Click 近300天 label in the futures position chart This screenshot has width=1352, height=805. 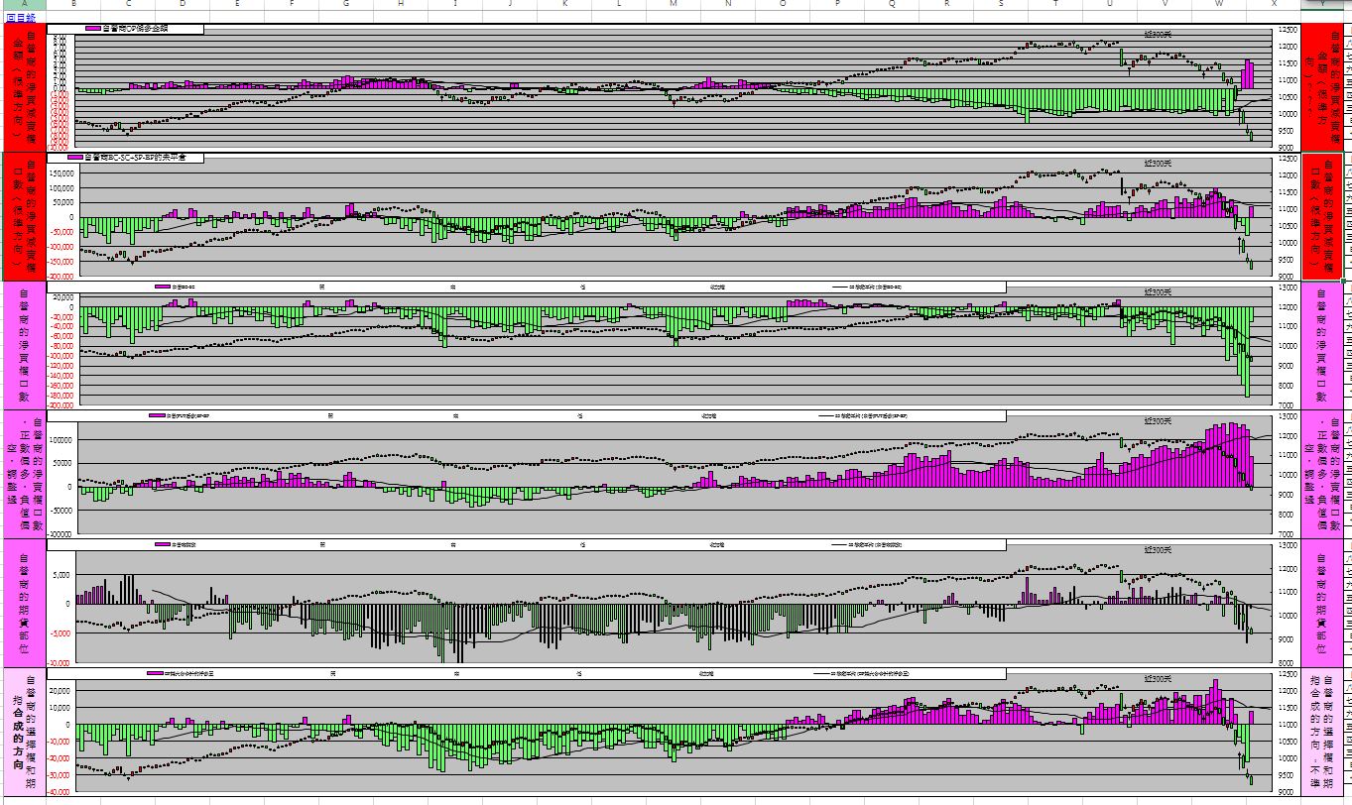pos(1158,548)
